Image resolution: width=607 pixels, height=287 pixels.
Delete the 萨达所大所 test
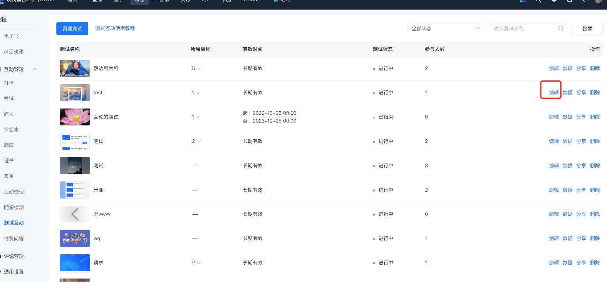pos(595,68)
